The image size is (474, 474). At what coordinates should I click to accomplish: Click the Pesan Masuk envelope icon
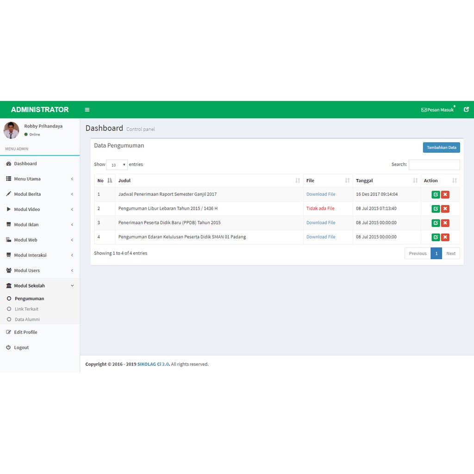[424, 110]
